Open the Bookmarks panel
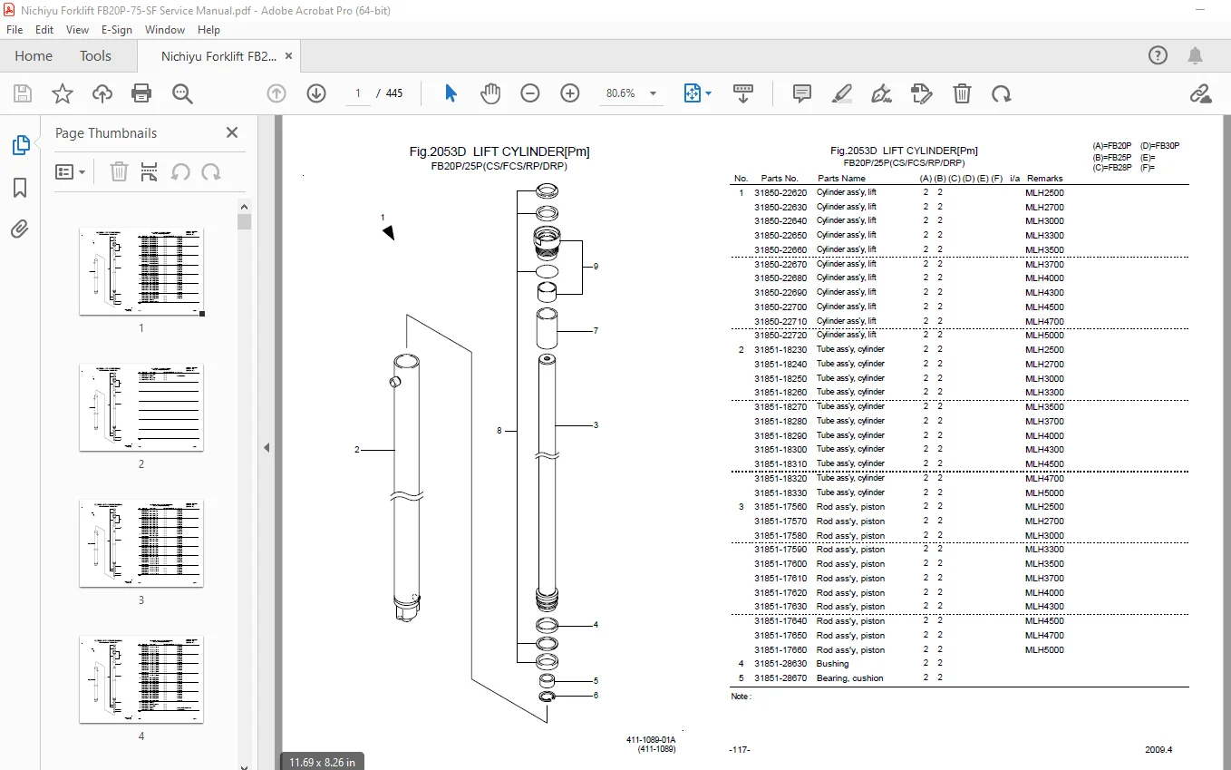The width and height of the screenshot is (1231, 770). pos(20,188)
